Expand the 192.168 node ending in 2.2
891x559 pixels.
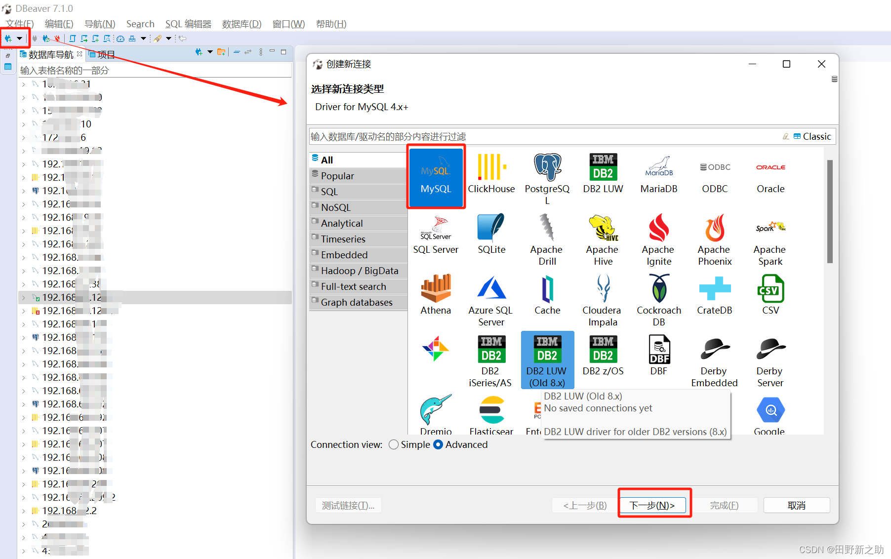23,511
